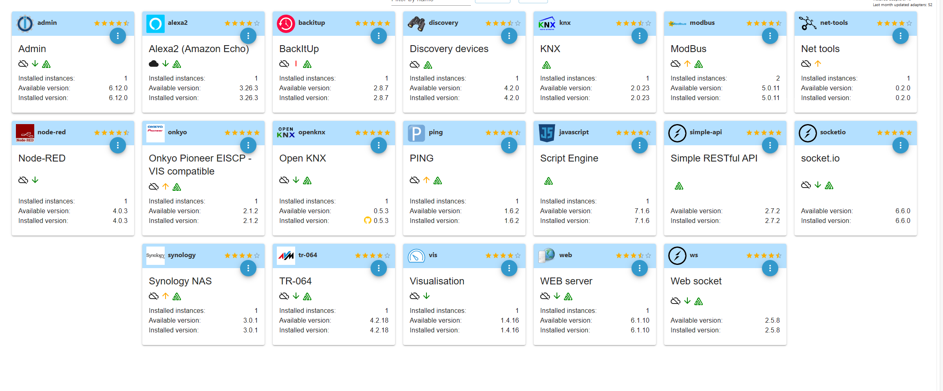This screenshot has width=943, height=391.
Task: Click the green down arrow on Node-RED card
Action: coord(35,180)
